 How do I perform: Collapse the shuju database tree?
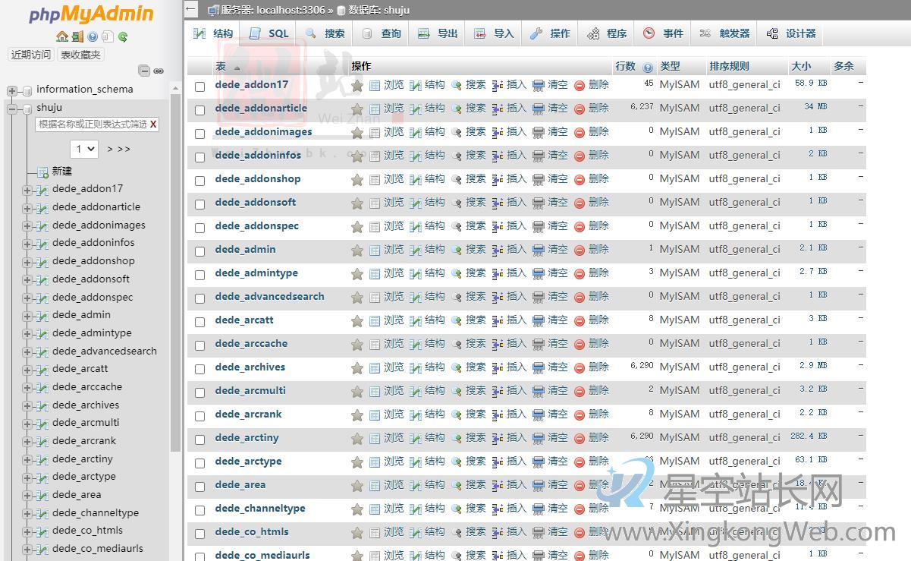point(11,107)
